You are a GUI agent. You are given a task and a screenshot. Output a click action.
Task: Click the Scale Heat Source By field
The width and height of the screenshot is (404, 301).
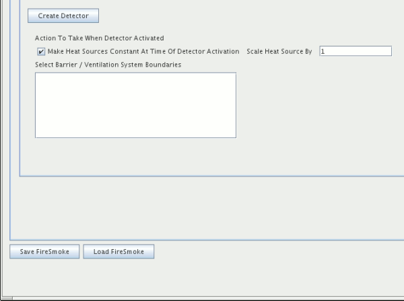[x=355, y=51]
